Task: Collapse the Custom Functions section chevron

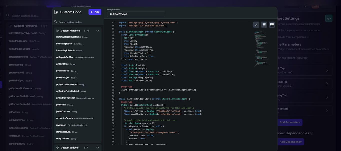Action: (x=98, y=31)
